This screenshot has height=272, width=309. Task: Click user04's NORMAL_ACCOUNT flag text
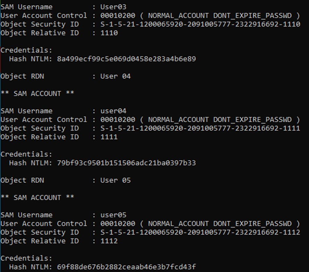coord(178,120)
